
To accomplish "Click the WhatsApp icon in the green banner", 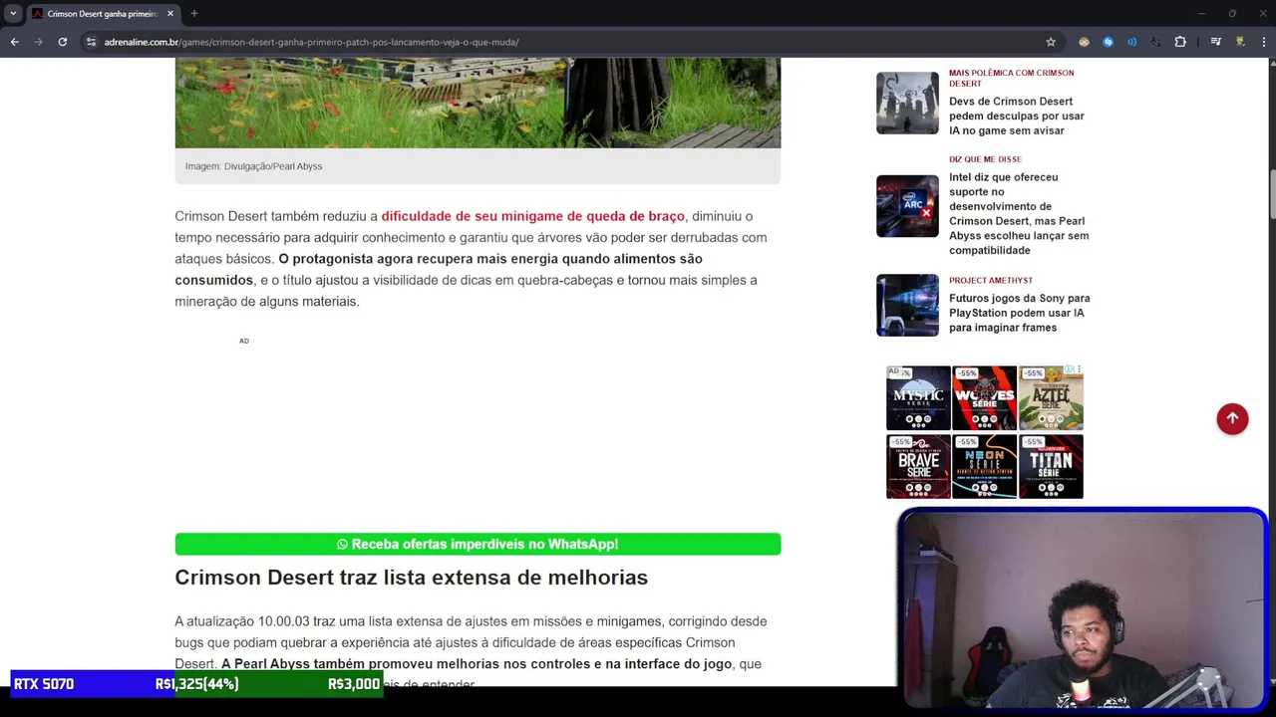I will pos(342,545).
